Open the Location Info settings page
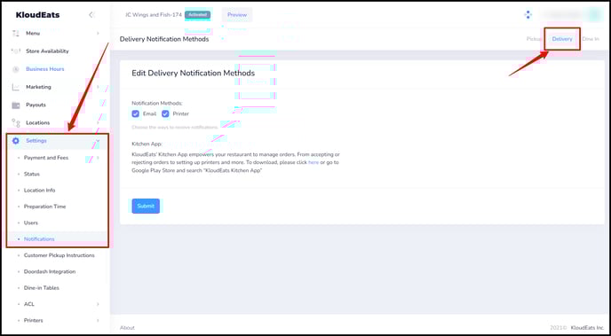611x336 pixels. (x=40, y=191)
